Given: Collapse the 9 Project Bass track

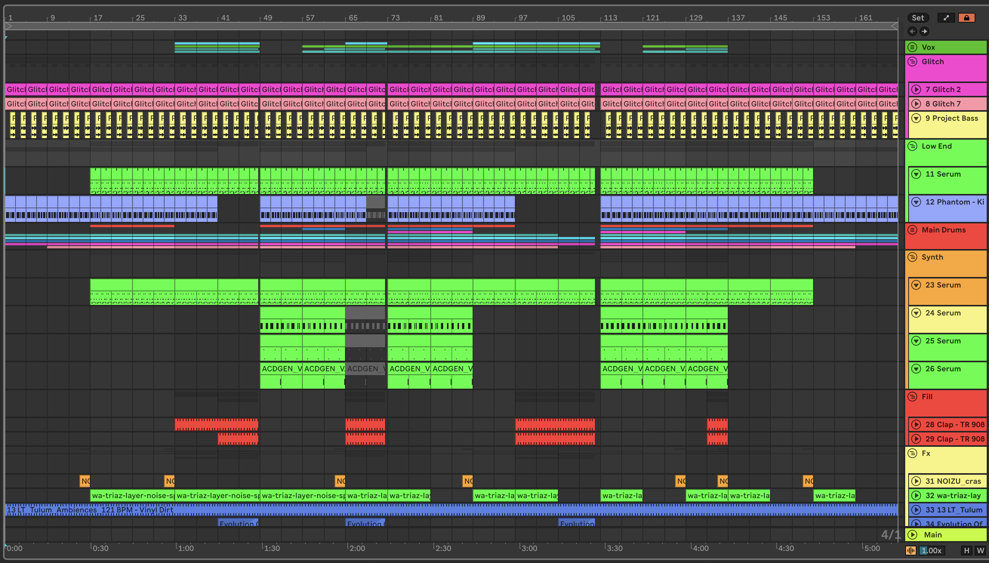Looking at the screenshot, I should point(916,118).
